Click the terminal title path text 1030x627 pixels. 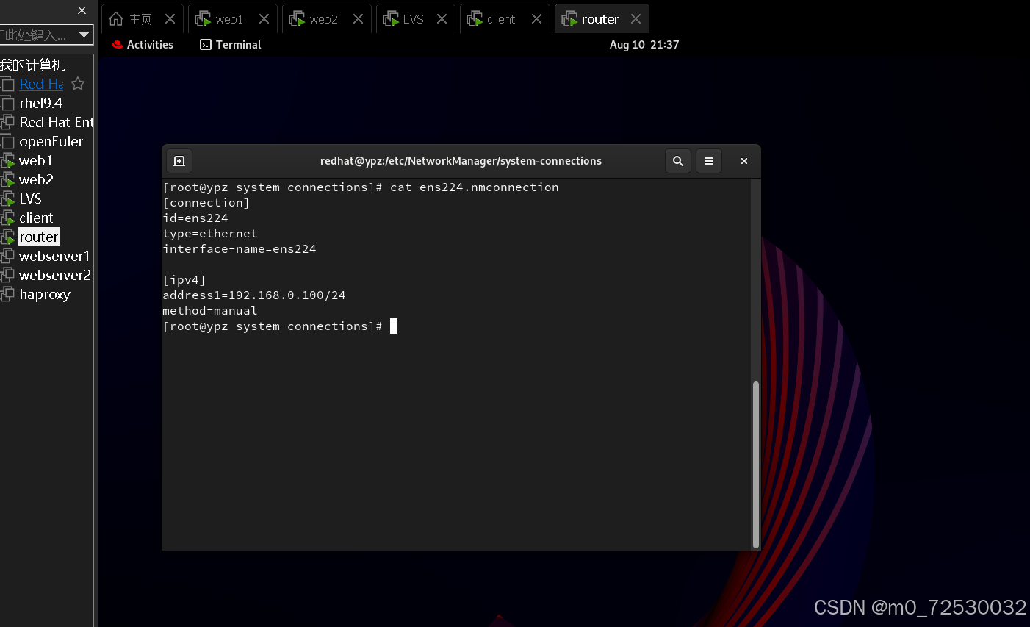[x=461, y=161]
